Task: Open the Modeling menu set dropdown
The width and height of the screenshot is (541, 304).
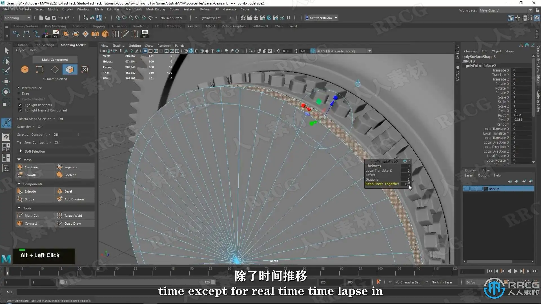Action: point(17,18)
